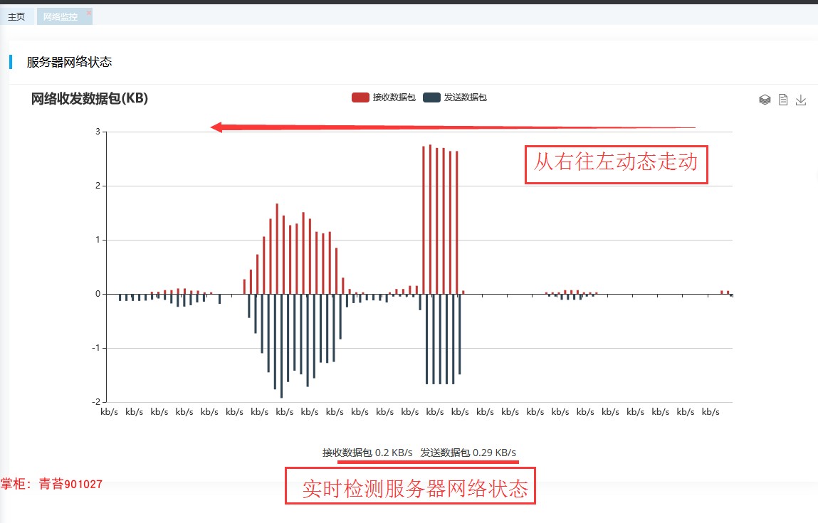Screen dimensions: 818x523
Task: Toggle the dark 发送数据包 legend swatch
Action: 431,97
